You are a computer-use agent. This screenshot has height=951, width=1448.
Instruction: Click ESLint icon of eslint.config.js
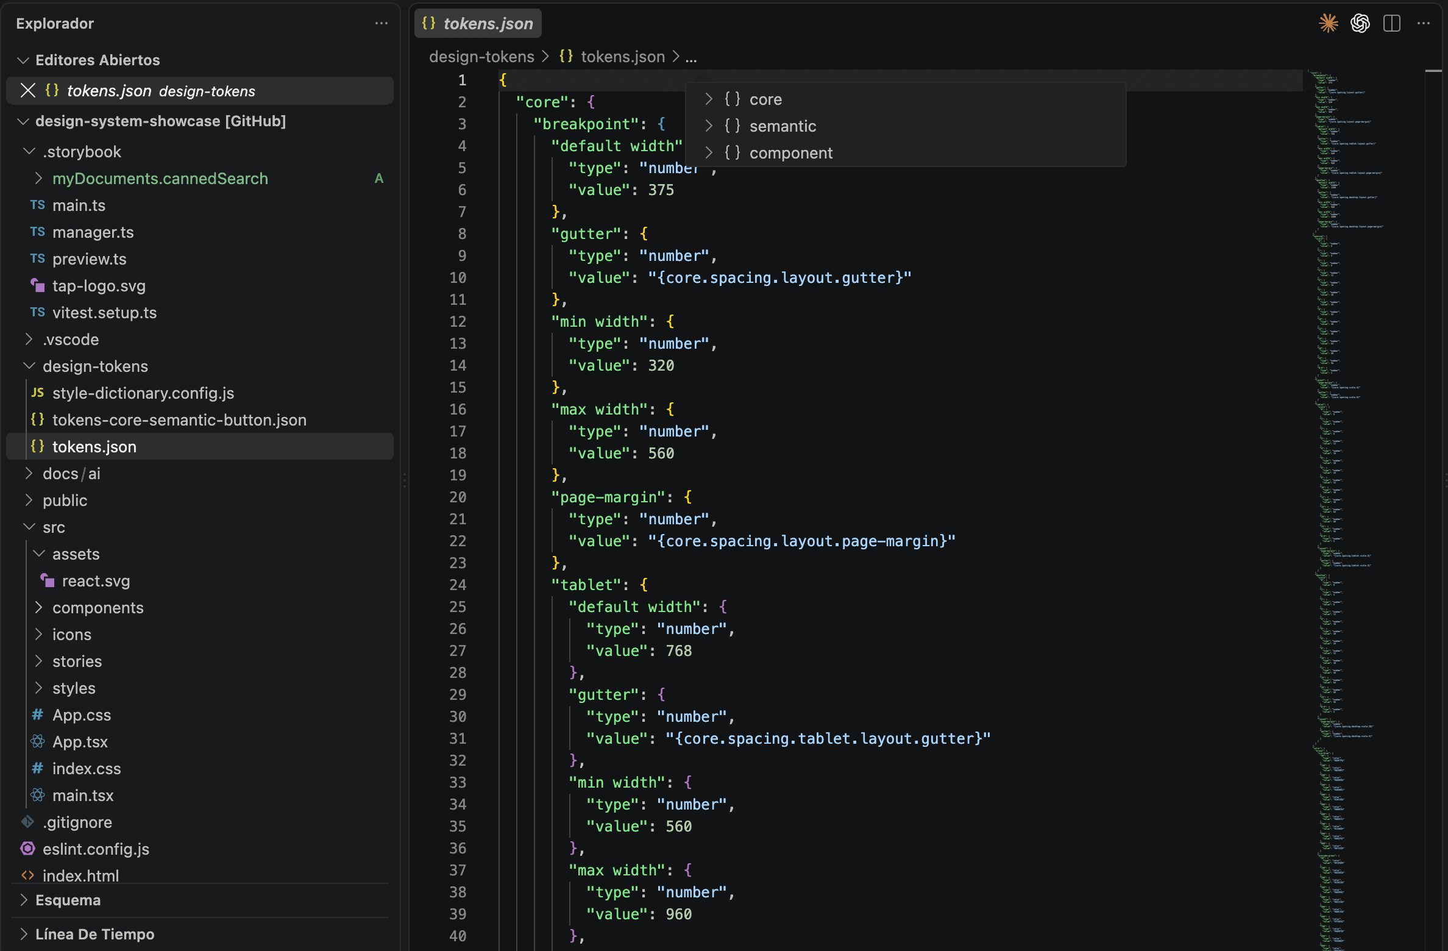(28, 849)
